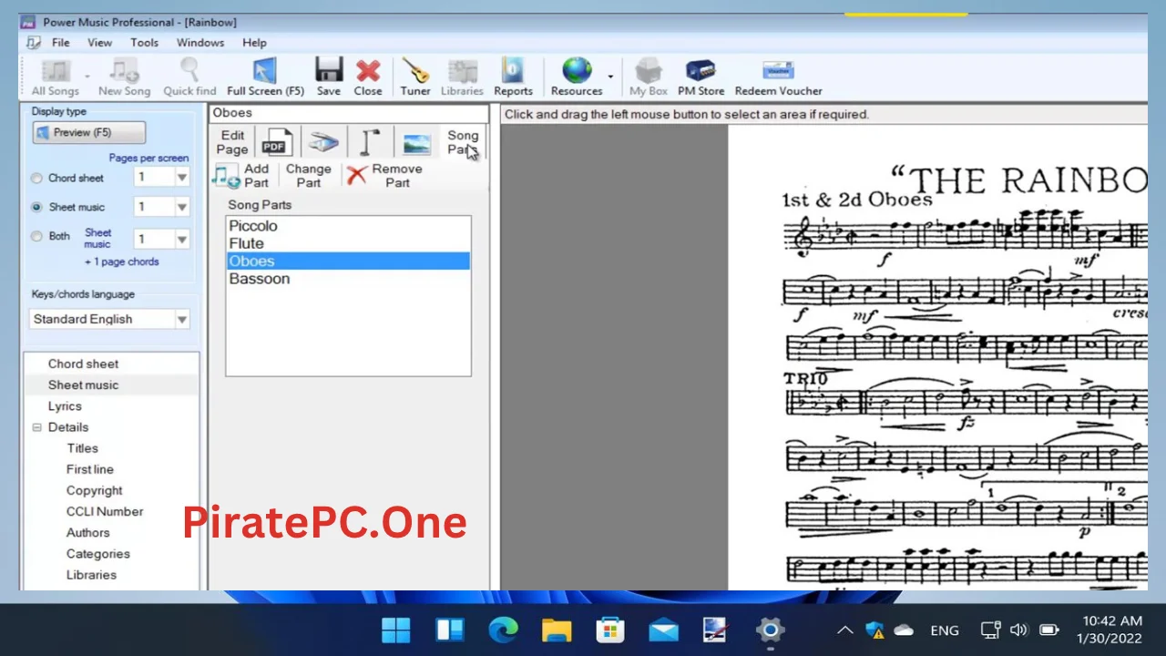The width and height of the screenshot is (1166, 656).
Task: Select Authors under Details
Action: coord(87,532)
